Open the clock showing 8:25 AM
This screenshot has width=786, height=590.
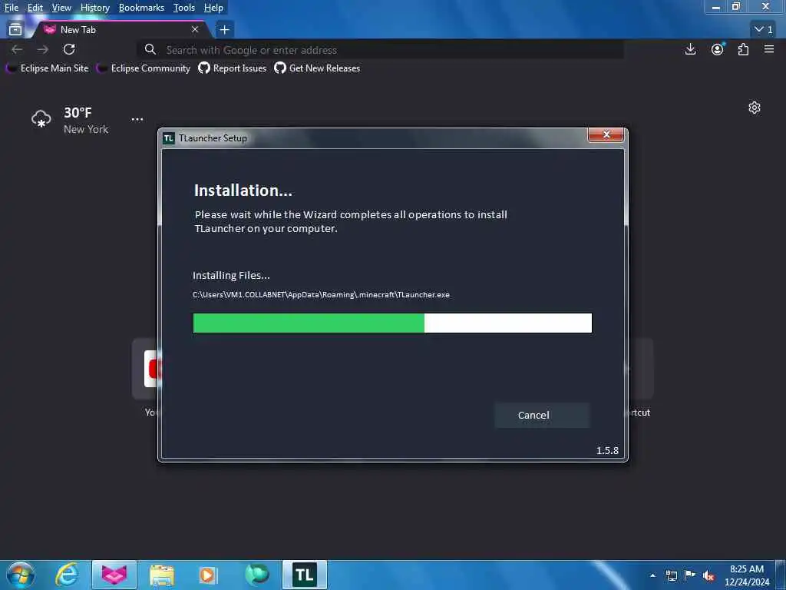pyautogui.click(x=747, y=575)
